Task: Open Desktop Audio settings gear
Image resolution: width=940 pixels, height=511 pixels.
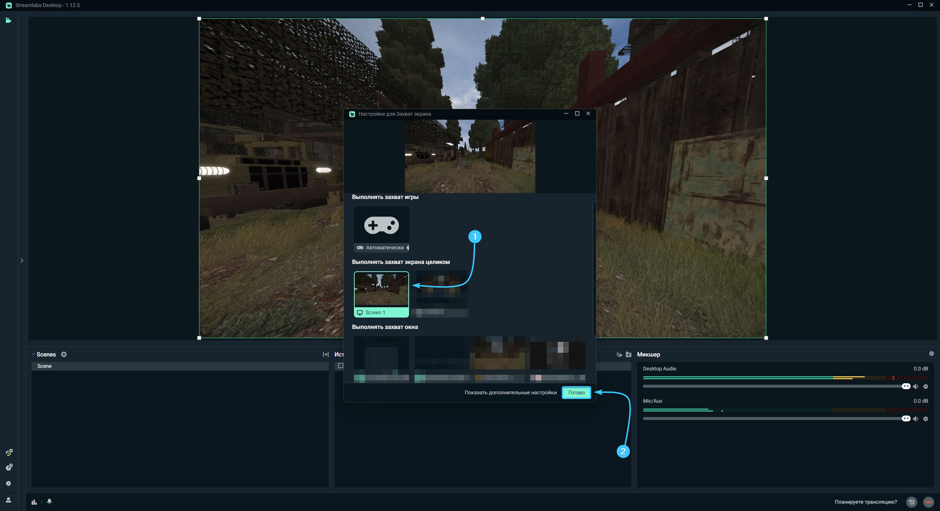Action: [926, 387]
